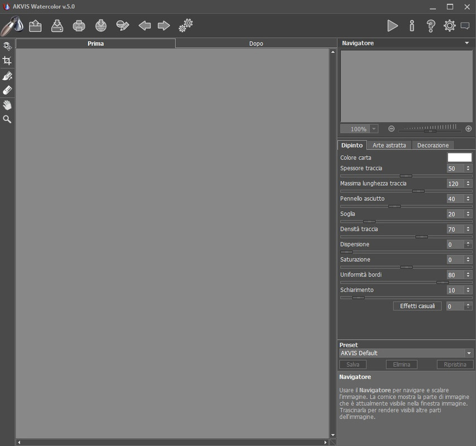476x446 pixels.
Task: Open the 100% zoom level dropdown
Action: pos(374,129)
